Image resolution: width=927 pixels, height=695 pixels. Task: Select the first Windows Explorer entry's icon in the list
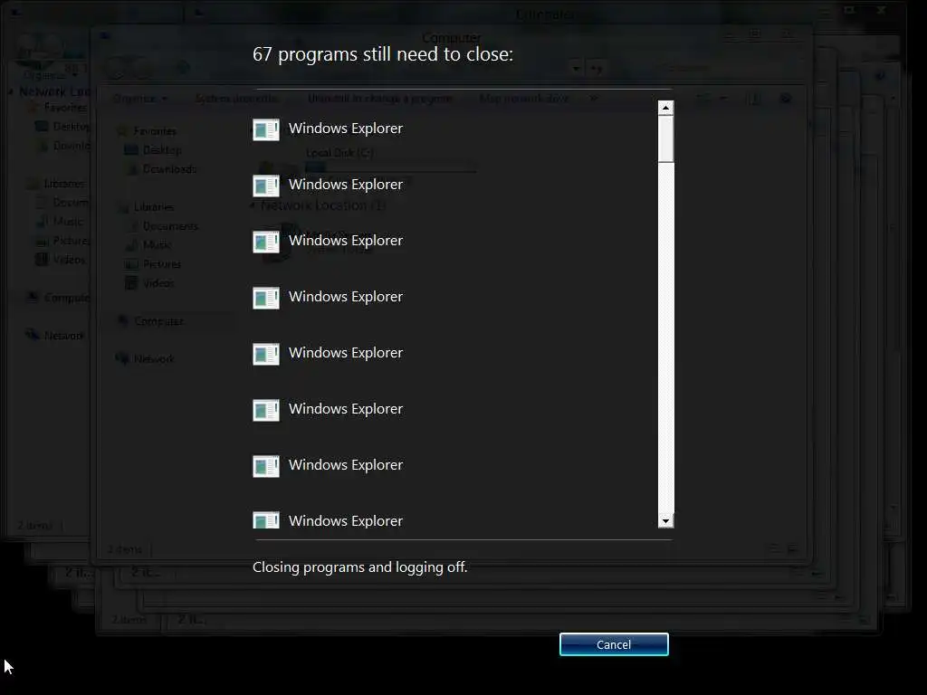click(x=266, y=129)
